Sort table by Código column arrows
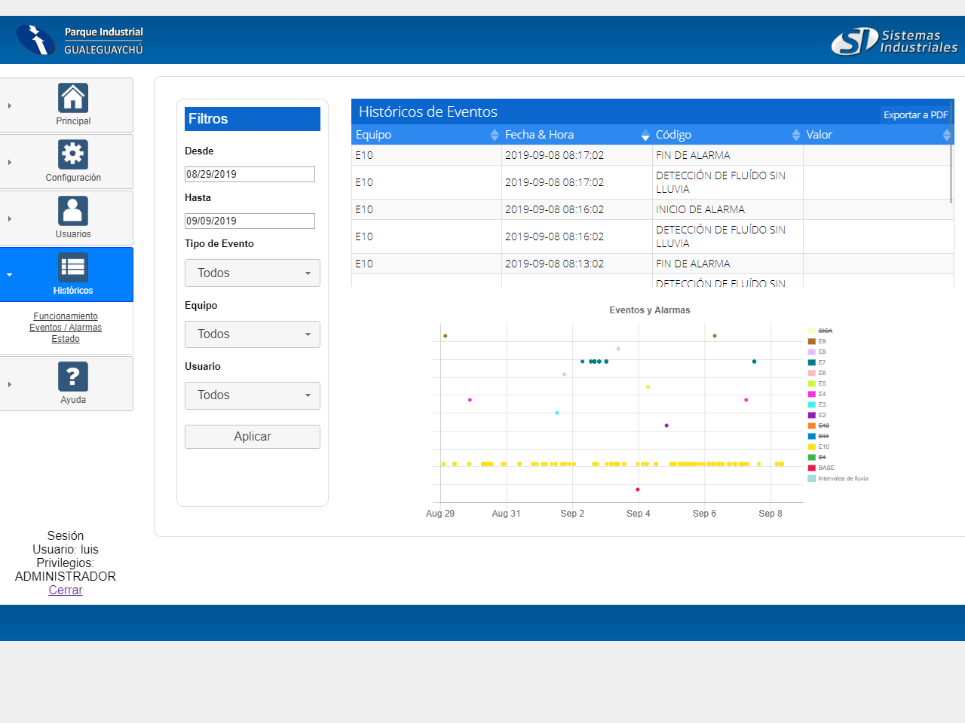Screen dimensions: 965x723 click(796, 135)
